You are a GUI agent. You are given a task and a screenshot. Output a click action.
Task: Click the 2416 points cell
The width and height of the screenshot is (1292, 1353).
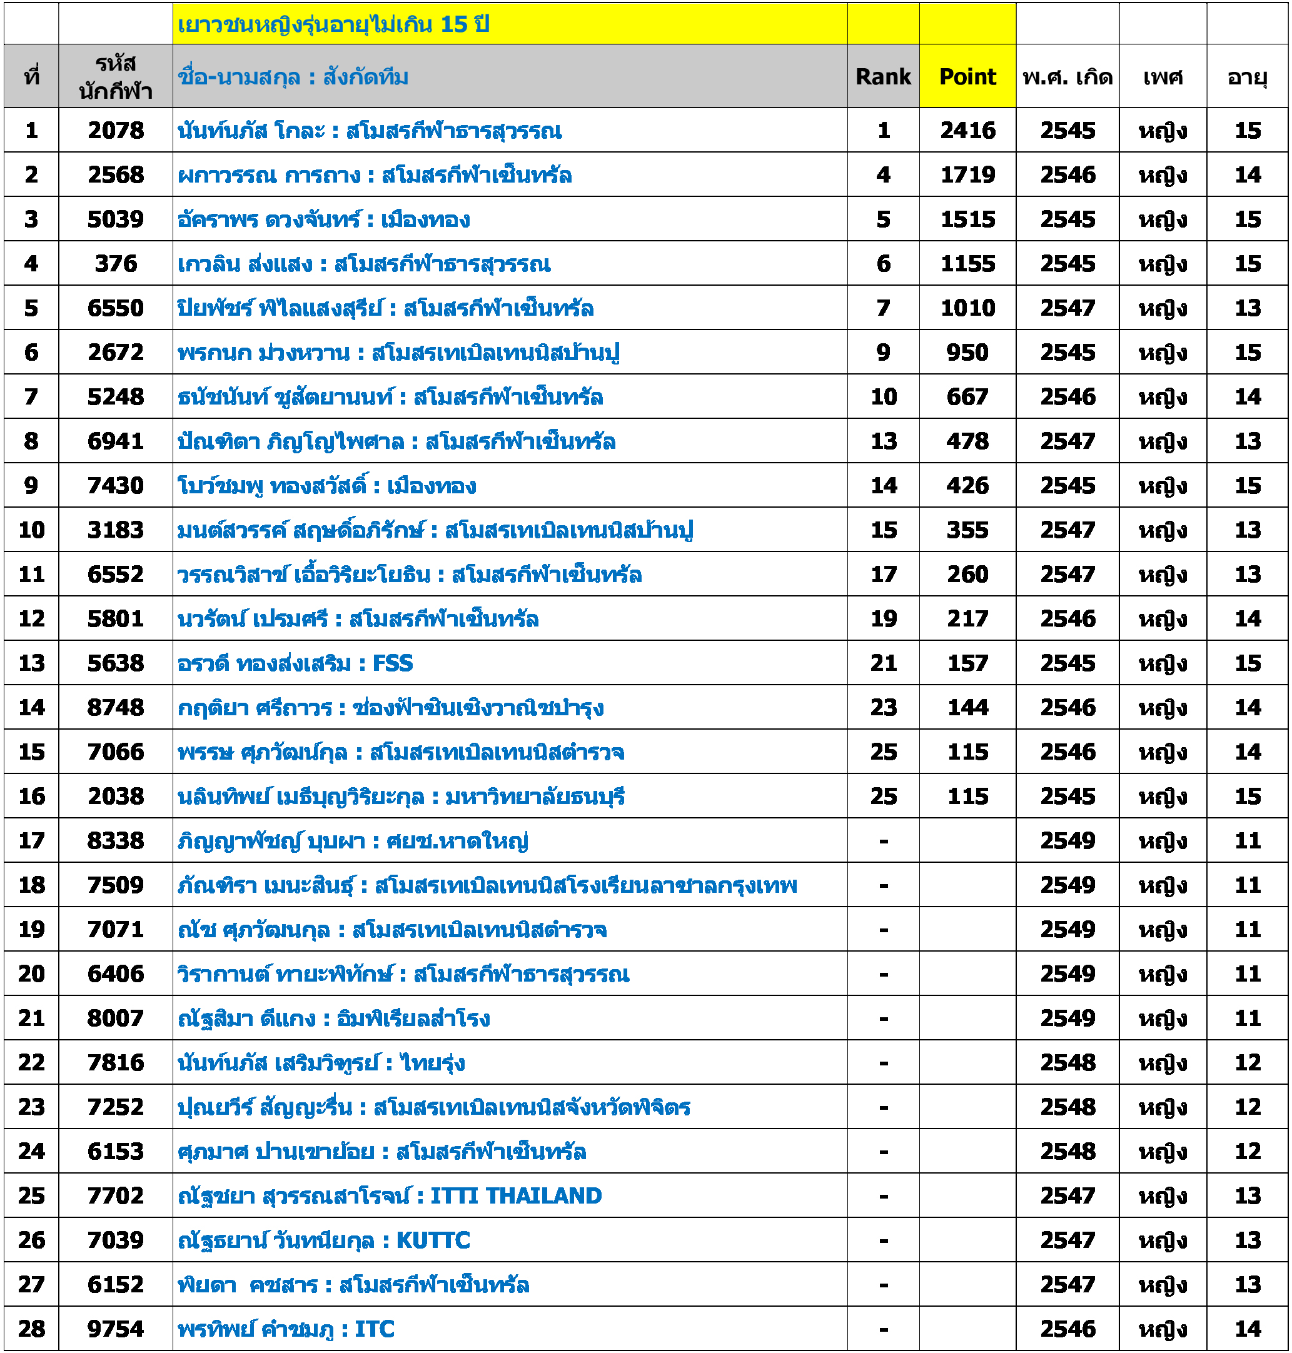coord(967,130)
